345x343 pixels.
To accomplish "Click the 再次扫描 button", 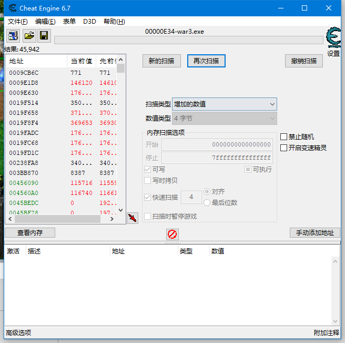I will [206, 61].
